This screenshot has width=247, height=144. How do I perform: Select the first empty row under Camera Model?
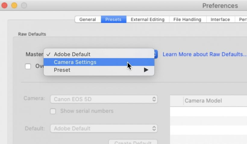pyautogui.click(x=208, y=112)
